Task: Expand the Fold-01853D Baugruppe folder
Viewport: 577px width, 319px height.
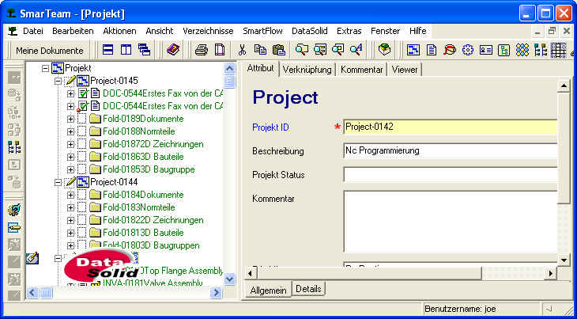Action: (x=70, y=169)
